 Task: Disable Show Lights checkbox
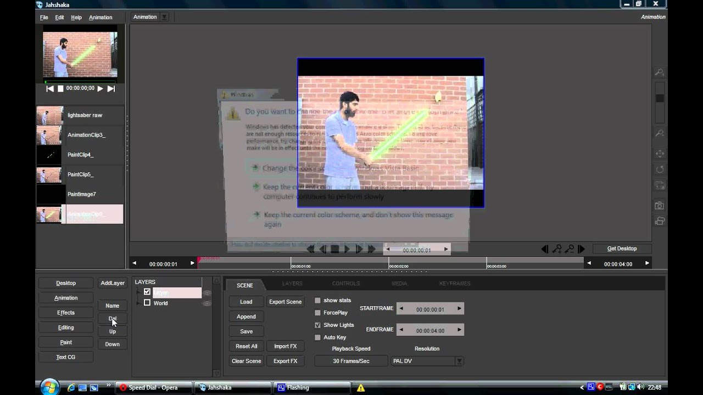click(x=317, y=325)
